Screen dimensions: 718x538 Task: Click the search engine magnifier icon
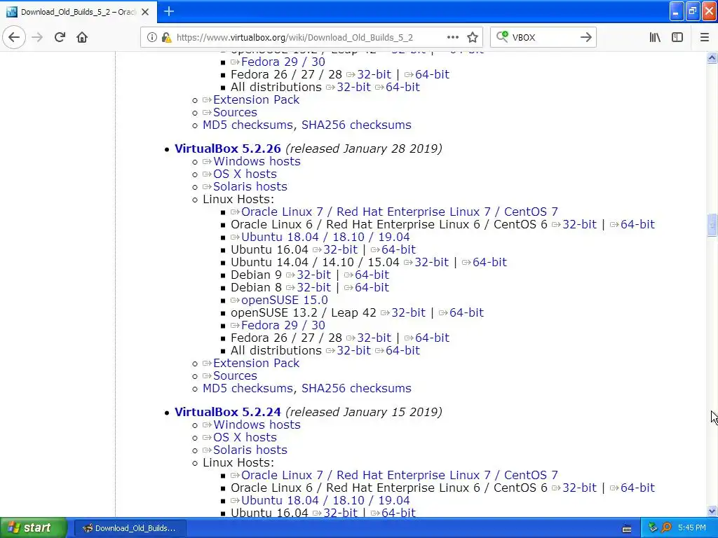pyautogui.click(x=502, y=36)
